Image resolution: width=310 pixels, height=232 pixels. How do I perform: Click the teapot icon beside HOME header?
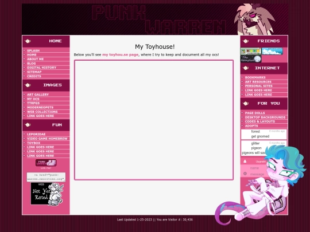pos(28,41)
